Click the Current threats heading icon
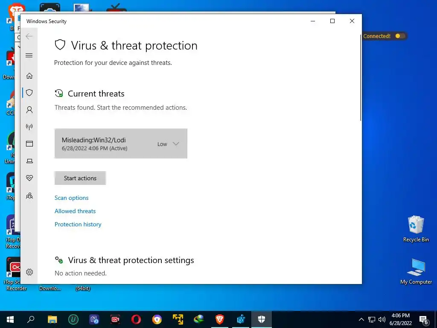The image size is (437, 328). tap(59, 94)
